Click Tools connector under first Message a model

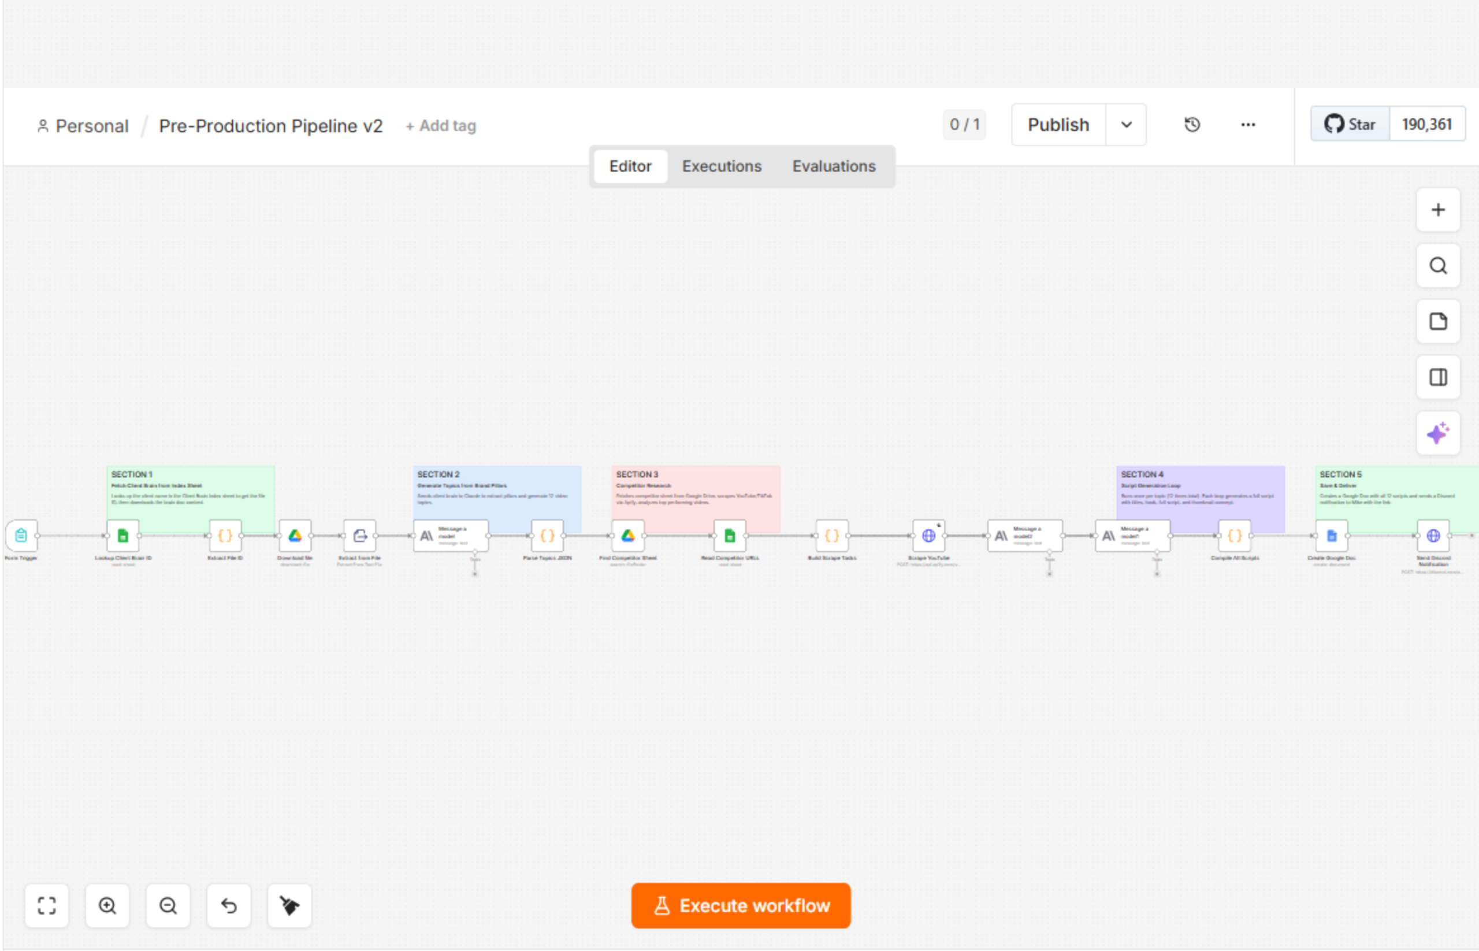pos(475,574)
